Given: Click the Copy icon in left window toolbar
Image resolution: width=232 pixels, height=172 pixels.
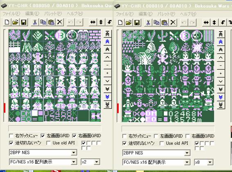Looking at the screenshot, I should (x=43, y=23).
